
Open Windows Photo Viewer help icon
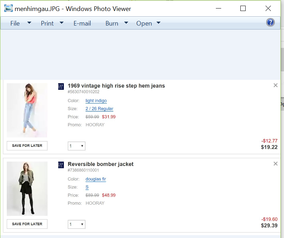[x=270, y=23]
